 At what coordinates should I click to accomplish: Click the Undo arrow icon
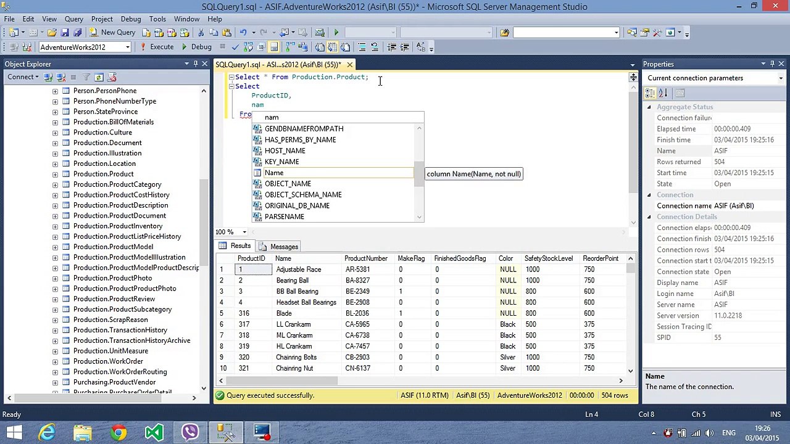(243, 32)
